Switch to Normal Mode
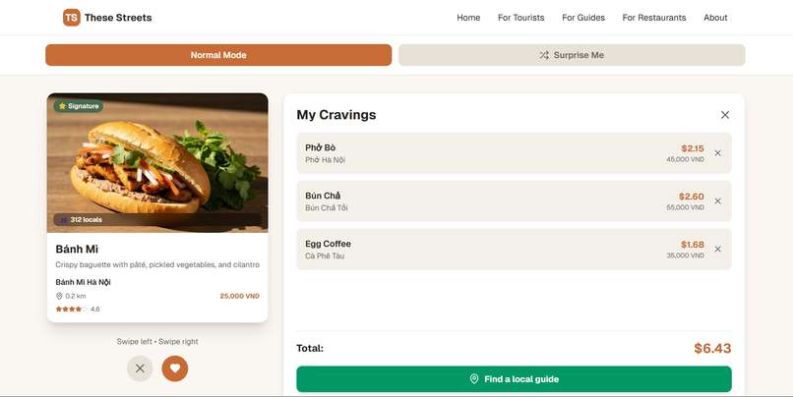The width and height of the screenshot is (793, 397). pyautogui.click(x=218, y=55)
